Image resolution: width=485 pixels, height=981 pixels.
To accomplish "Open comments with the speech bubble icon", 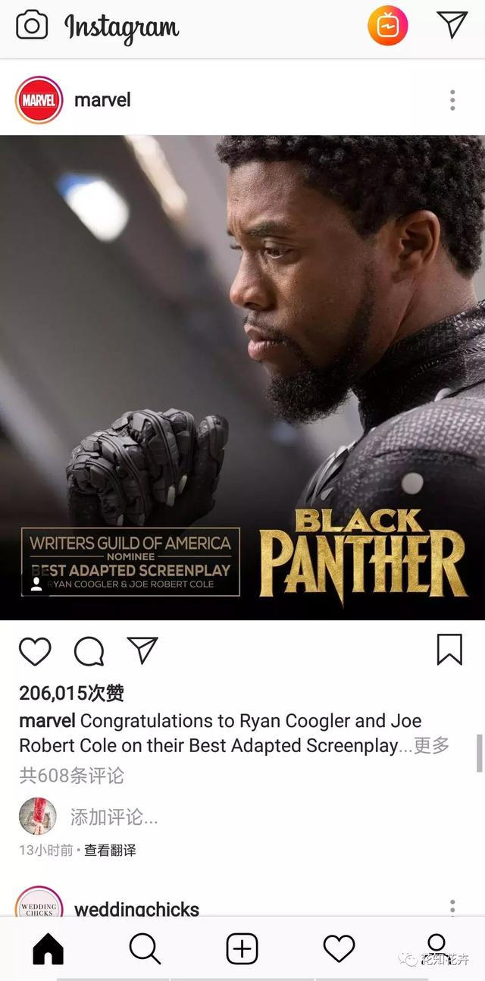I will [x=89, y=651].
